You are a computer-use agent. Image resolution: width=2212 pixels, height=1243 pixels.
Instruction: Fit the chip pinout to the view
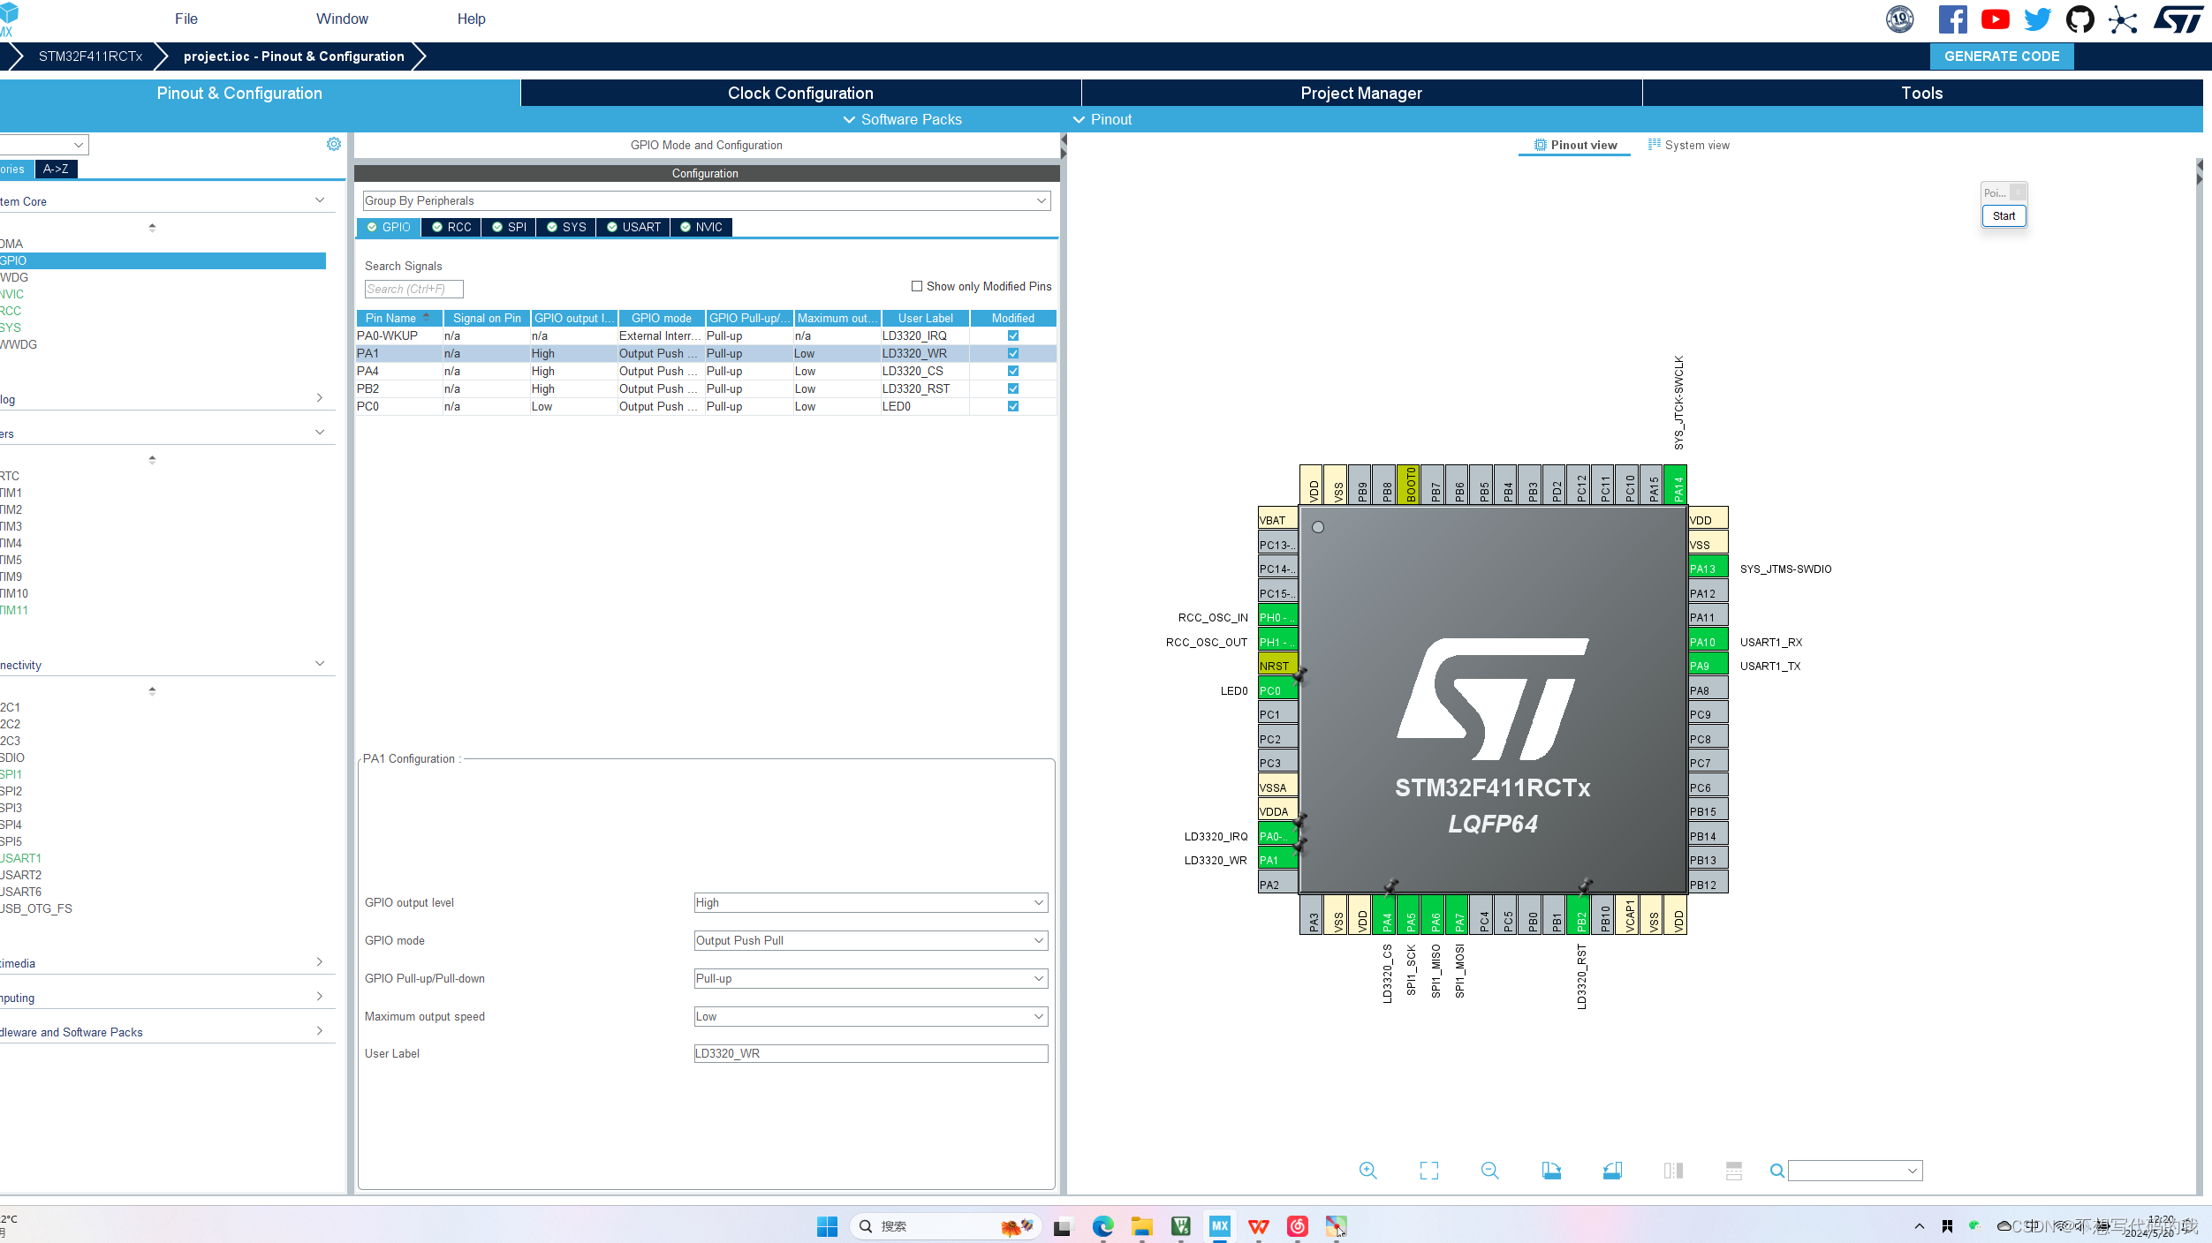coord(1429,1171)
